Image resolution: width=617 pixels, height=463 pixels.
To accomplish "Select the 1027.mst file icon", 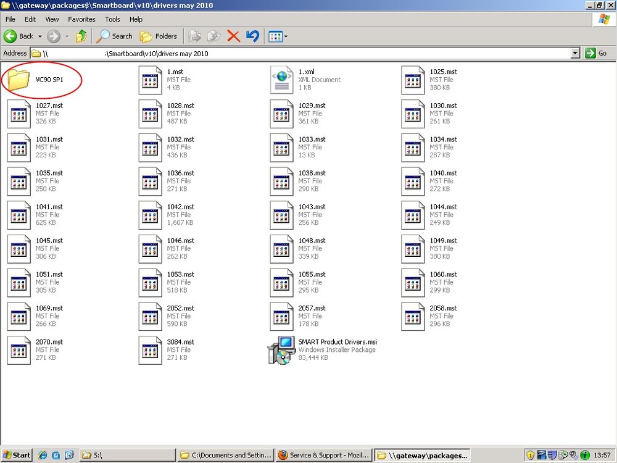I will pyautogui.click(x=19, y=114).
